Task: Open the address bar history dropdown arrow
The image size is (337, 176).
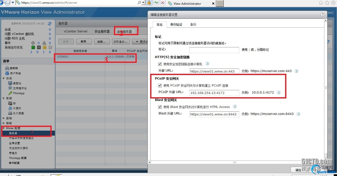Action: tap(143, 3)
